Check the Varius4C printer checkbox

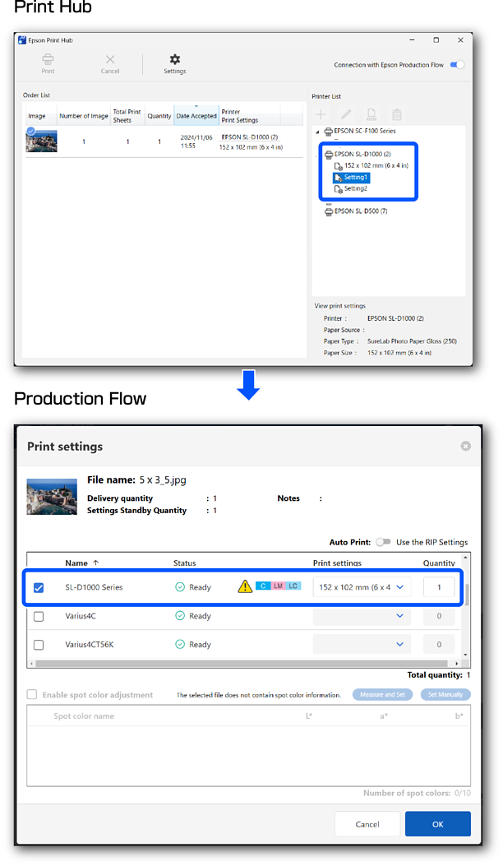(x=39, y=616)
